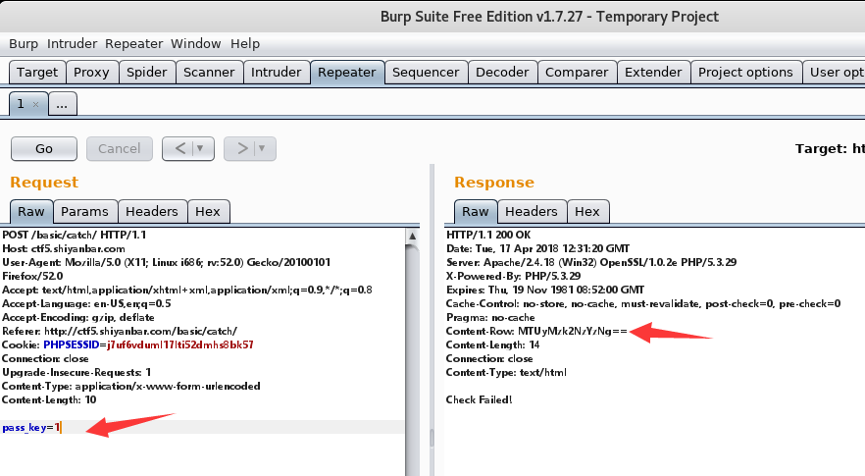Open the Project options tab

click(745, 73)
